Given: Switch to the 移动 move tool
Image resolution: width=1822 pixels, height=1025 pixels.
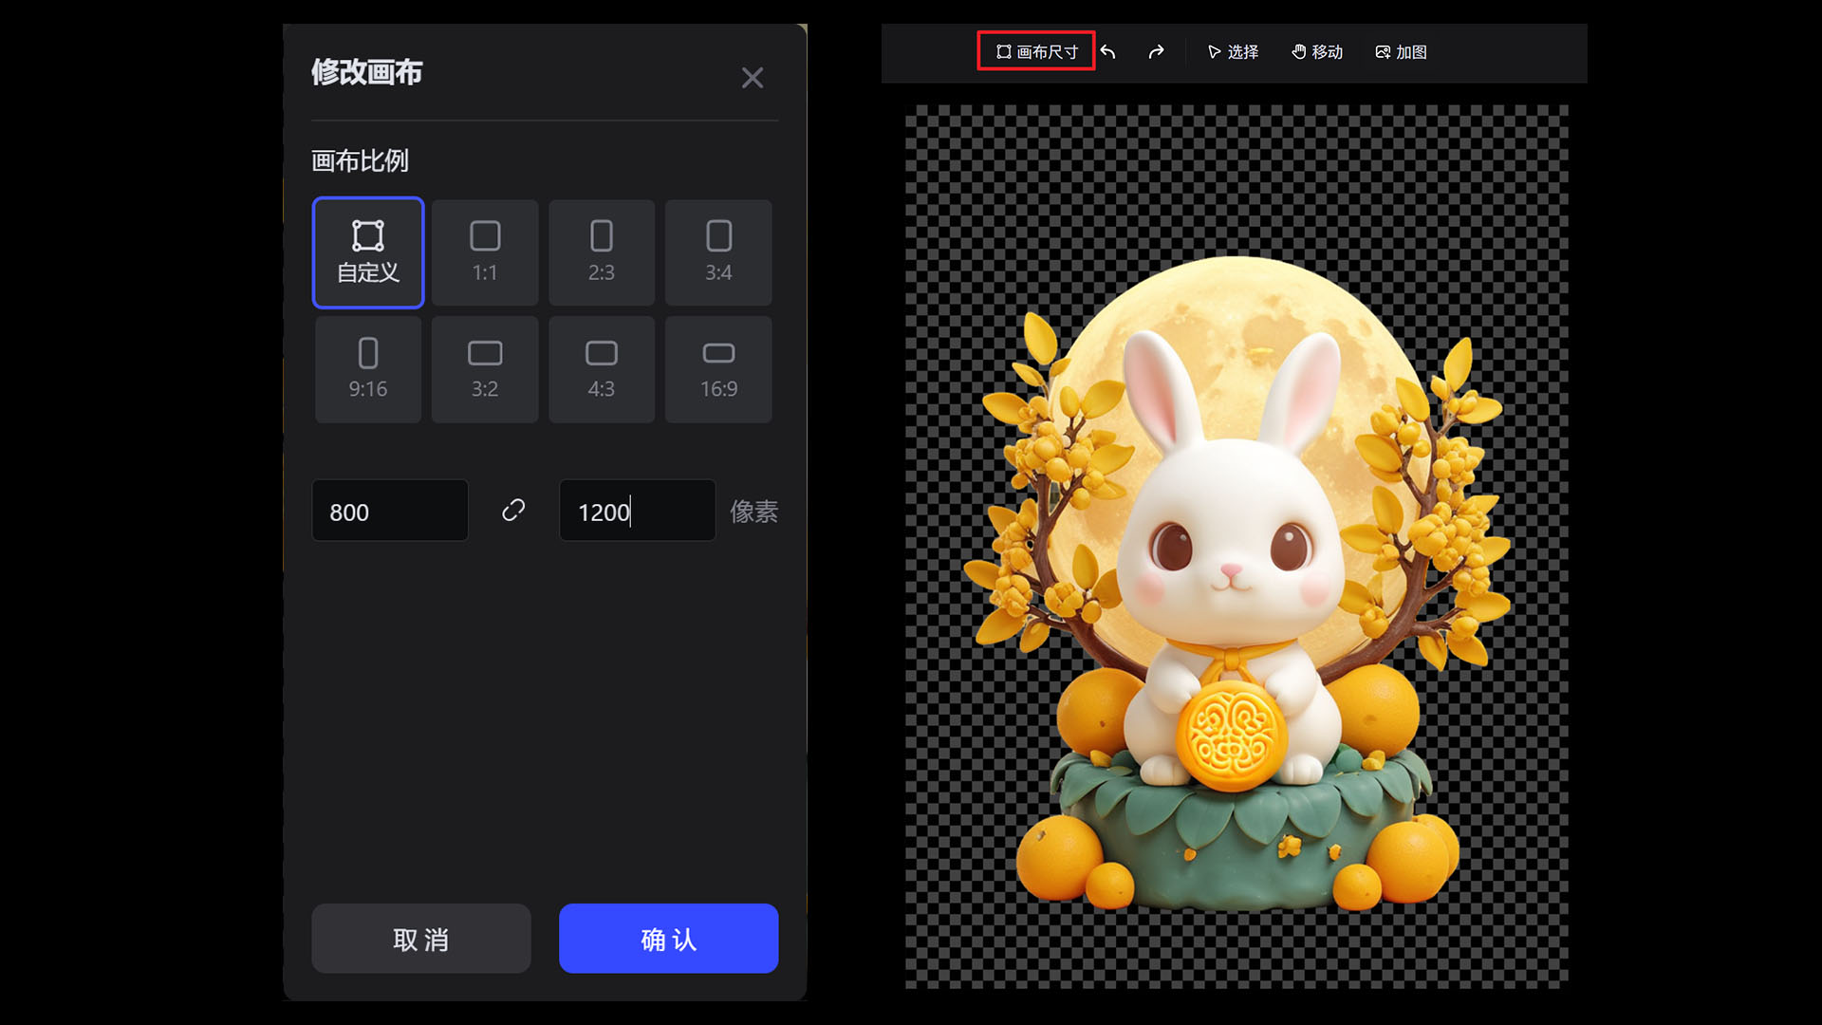Looking at the screenshot, I should (x=1317, y=52).
